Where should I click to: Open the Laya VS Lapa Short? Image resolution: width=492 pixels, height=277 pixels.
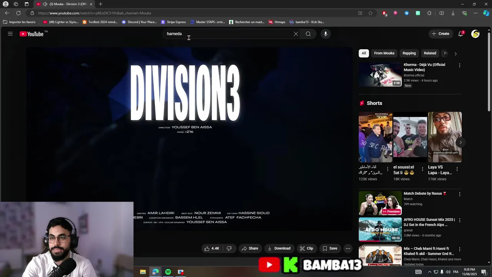tap(445, 137)
